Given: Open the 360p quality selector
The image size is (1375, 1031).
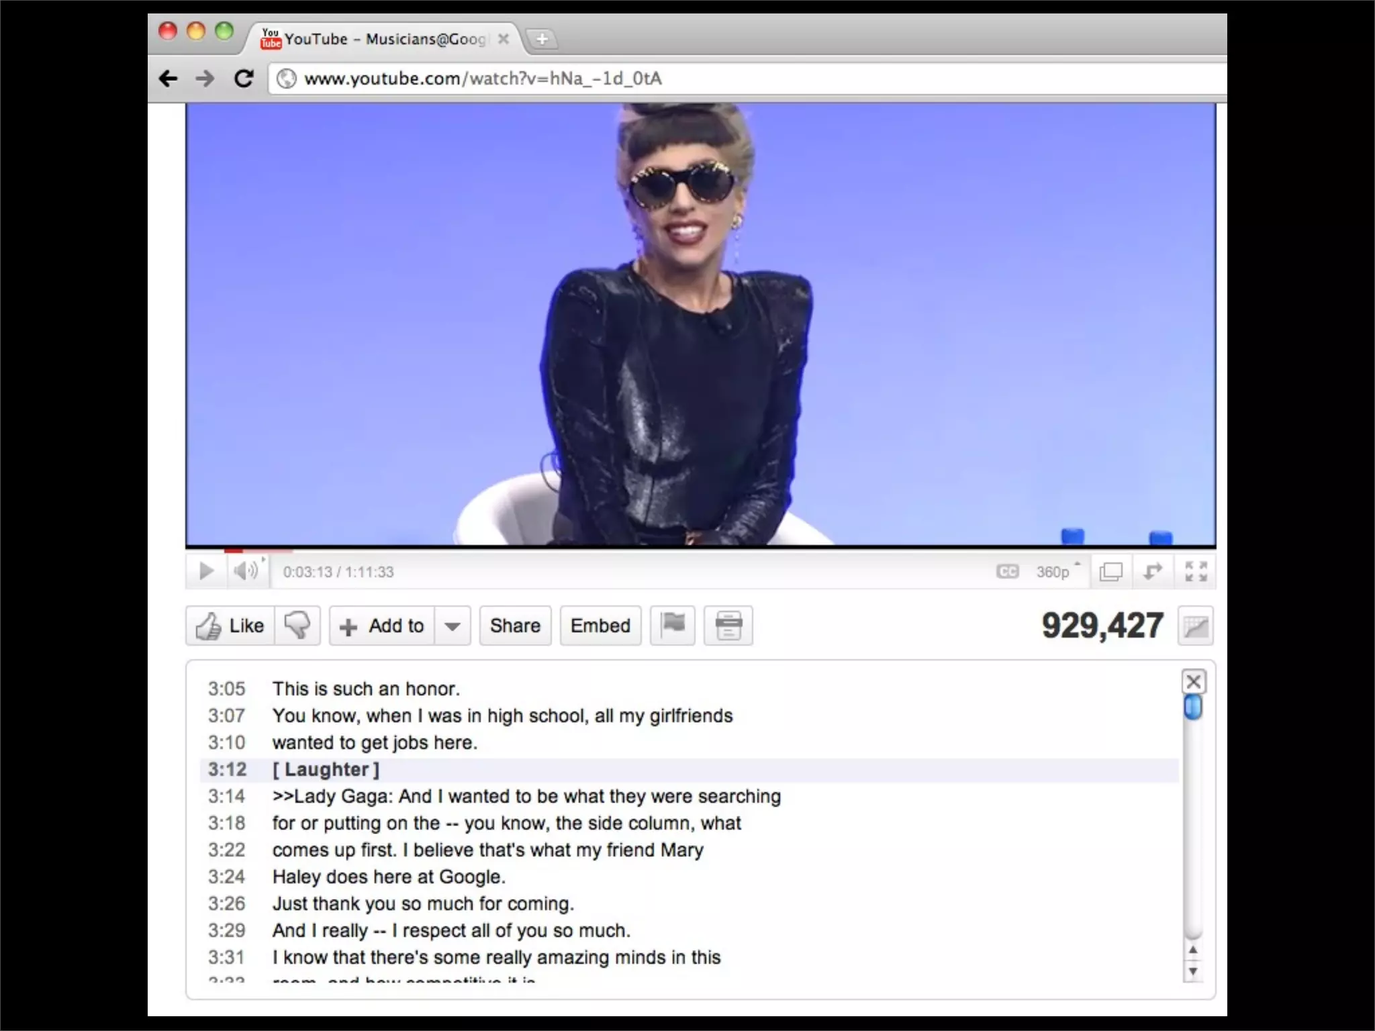Looking at the screenshot, I should click(x=1054, y=572).
